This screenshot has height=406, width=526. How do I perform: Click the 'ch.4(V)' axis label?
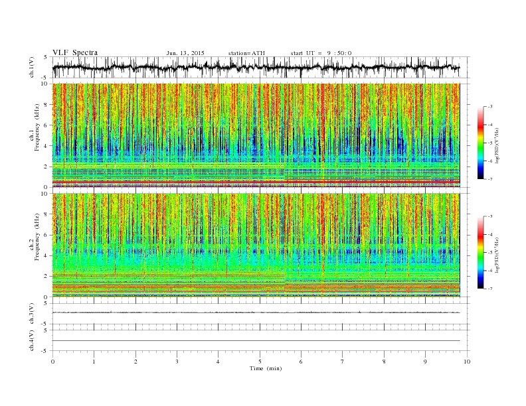[x=31, y=340]
